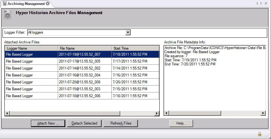271x139 pixels.
Task: Sort by File Name column header
Action: [x=85, y=48]
